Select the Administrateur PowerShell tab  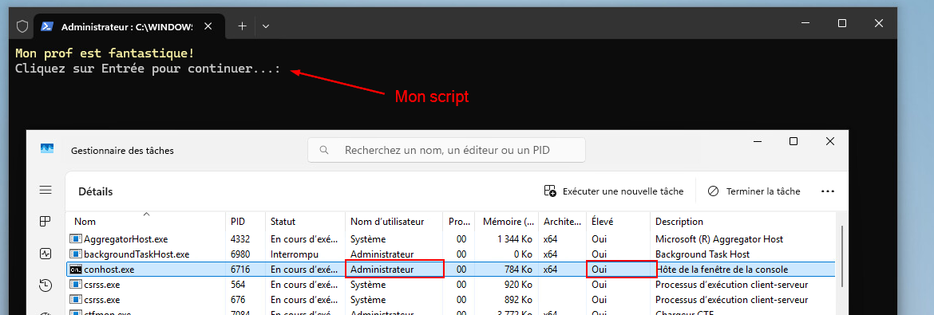128,26
